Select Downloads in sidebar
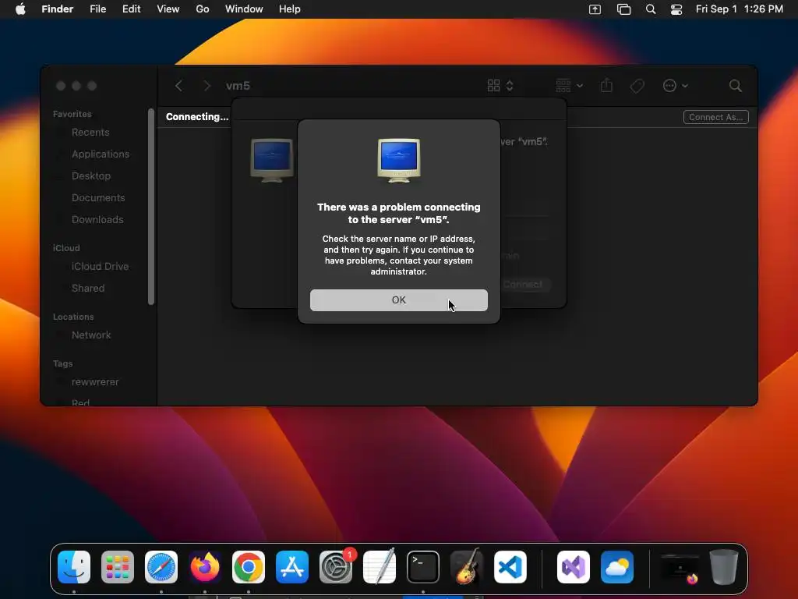Image resolution: width=798 pixels, height=599 pixels. pos(97,220)
